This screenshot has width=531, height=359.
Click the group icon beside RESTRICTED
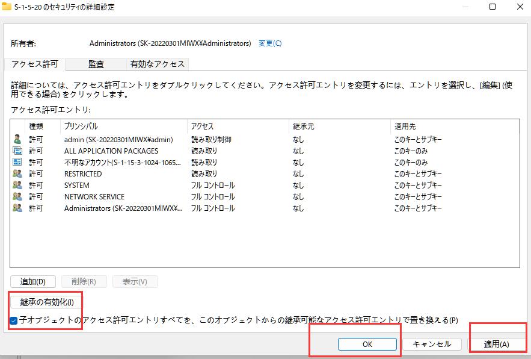point(17,173)
